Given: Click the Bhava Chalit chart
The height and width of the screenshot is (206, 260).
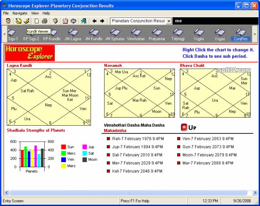Looking at the screenshot, I should click(x=215, y=93).
